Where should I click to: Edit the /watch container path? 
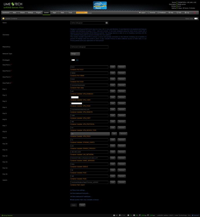tap(113, 182)
